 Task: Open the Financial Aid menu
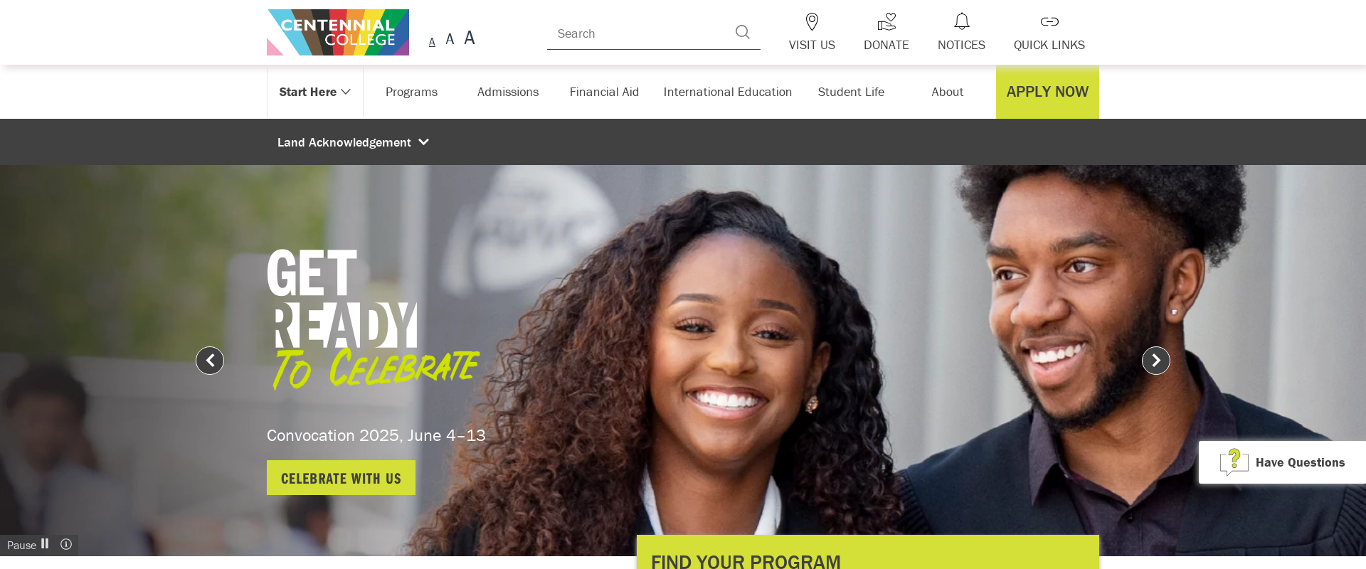tap(604, 92)
